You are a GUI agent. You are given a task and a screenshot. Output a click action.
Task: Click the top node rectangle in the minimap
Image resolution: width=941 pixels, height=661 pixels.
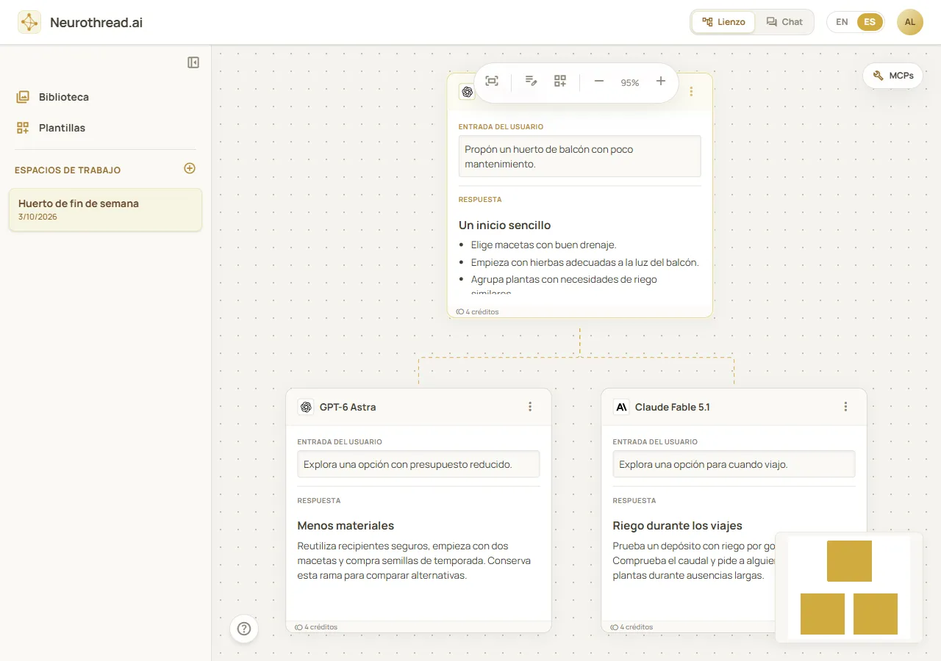[849, 561]
